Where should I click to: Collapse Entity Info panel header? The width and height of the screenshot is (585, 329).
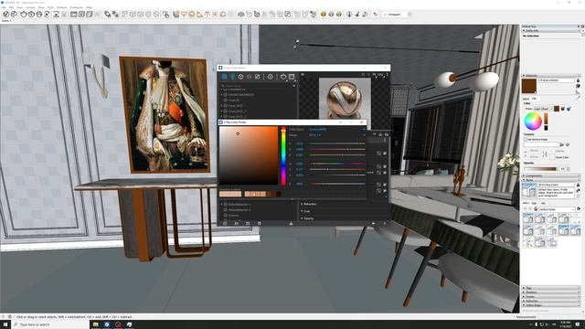point(551,30)
